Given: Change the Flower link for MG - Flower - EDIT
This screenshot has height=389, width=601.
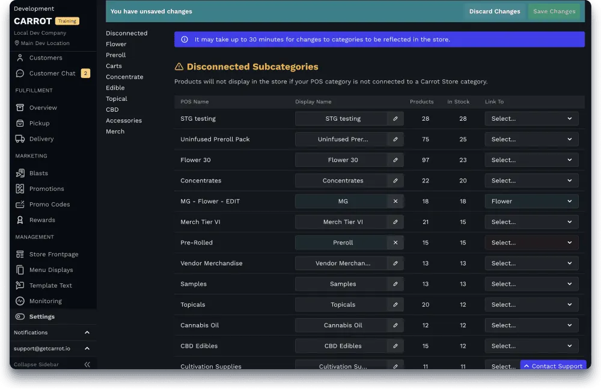Looking at the screenshot, I should tap(531, 201).
